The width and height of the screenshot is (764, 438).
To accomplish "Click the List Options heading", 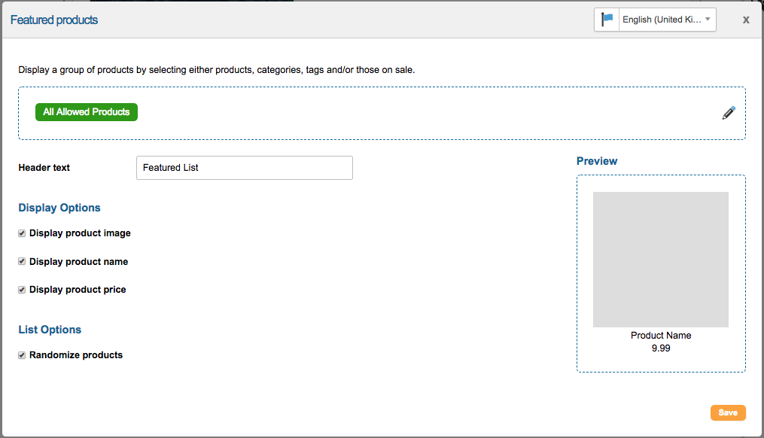I will tap(50, 330).
